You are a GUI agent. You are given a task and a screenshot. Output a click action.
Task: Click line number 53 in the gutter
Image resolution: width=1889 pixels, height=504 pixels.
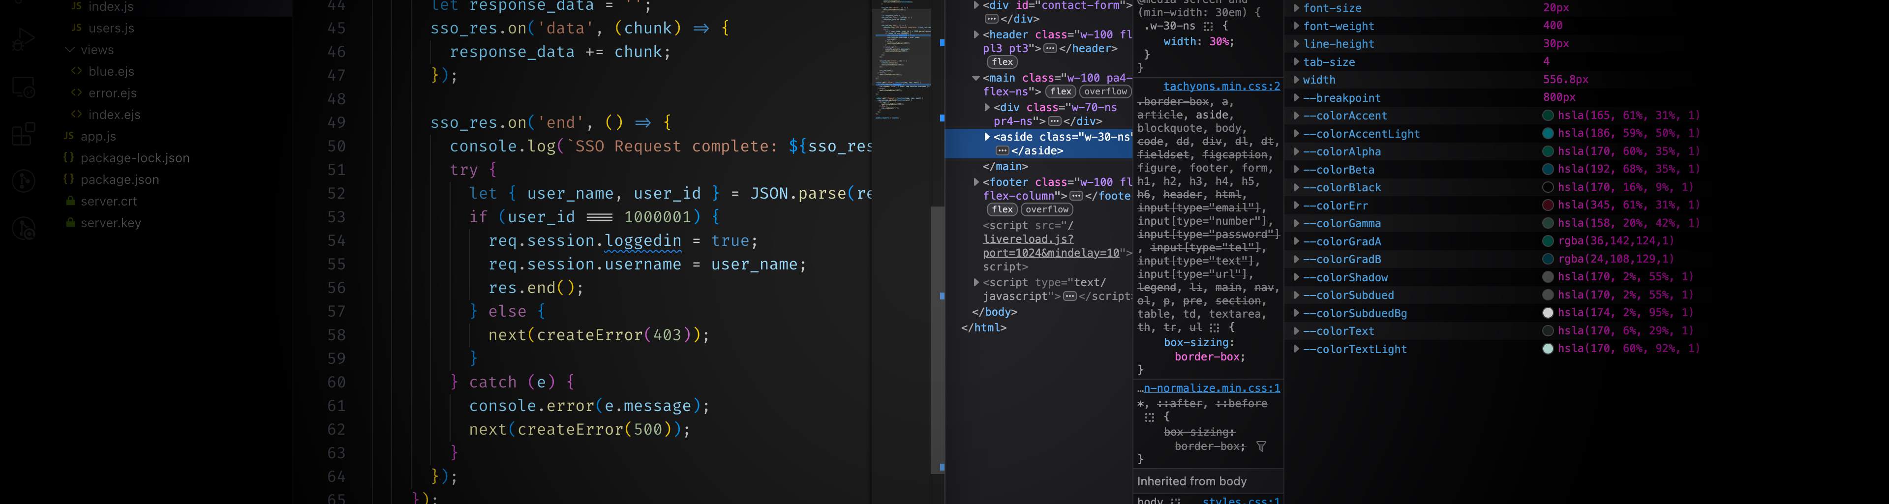336,217
